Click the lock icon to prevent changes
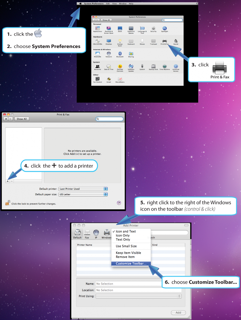 point(7,203)
